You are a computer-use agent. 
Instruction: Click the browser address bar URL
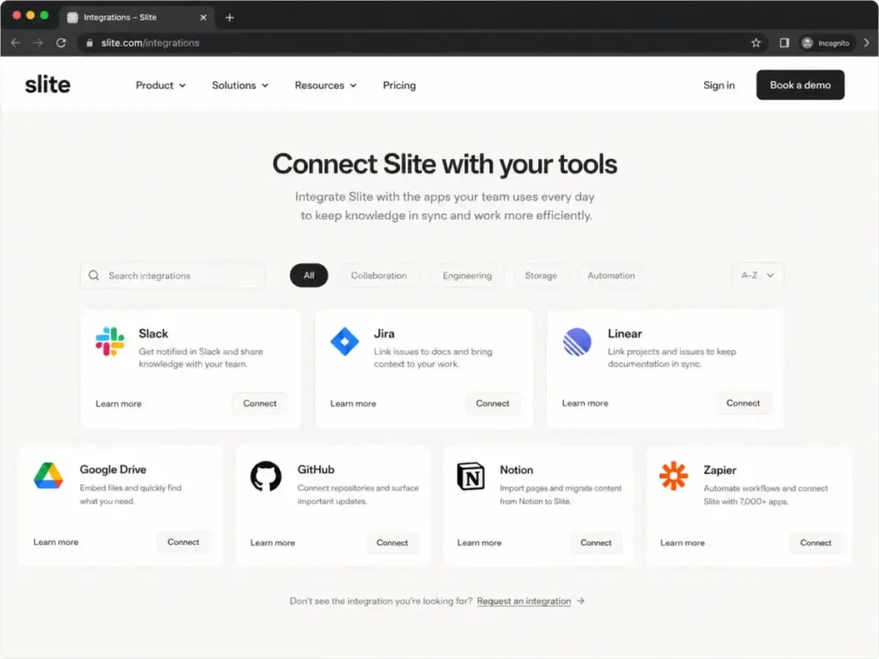(150, 43)
